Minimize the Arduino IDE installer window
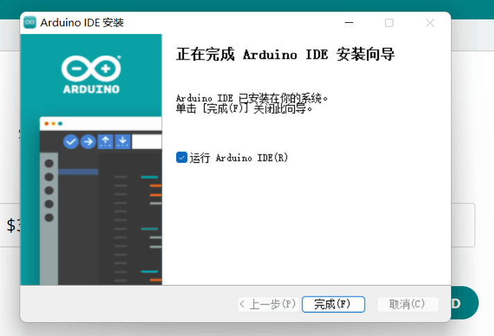Viewport: 494px width, 336px height. click(x=348, y=23)
